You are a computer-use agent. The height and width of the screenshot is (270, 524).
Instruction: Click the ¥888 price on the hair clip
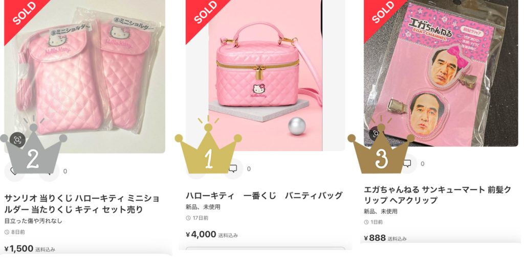(375, 238)
